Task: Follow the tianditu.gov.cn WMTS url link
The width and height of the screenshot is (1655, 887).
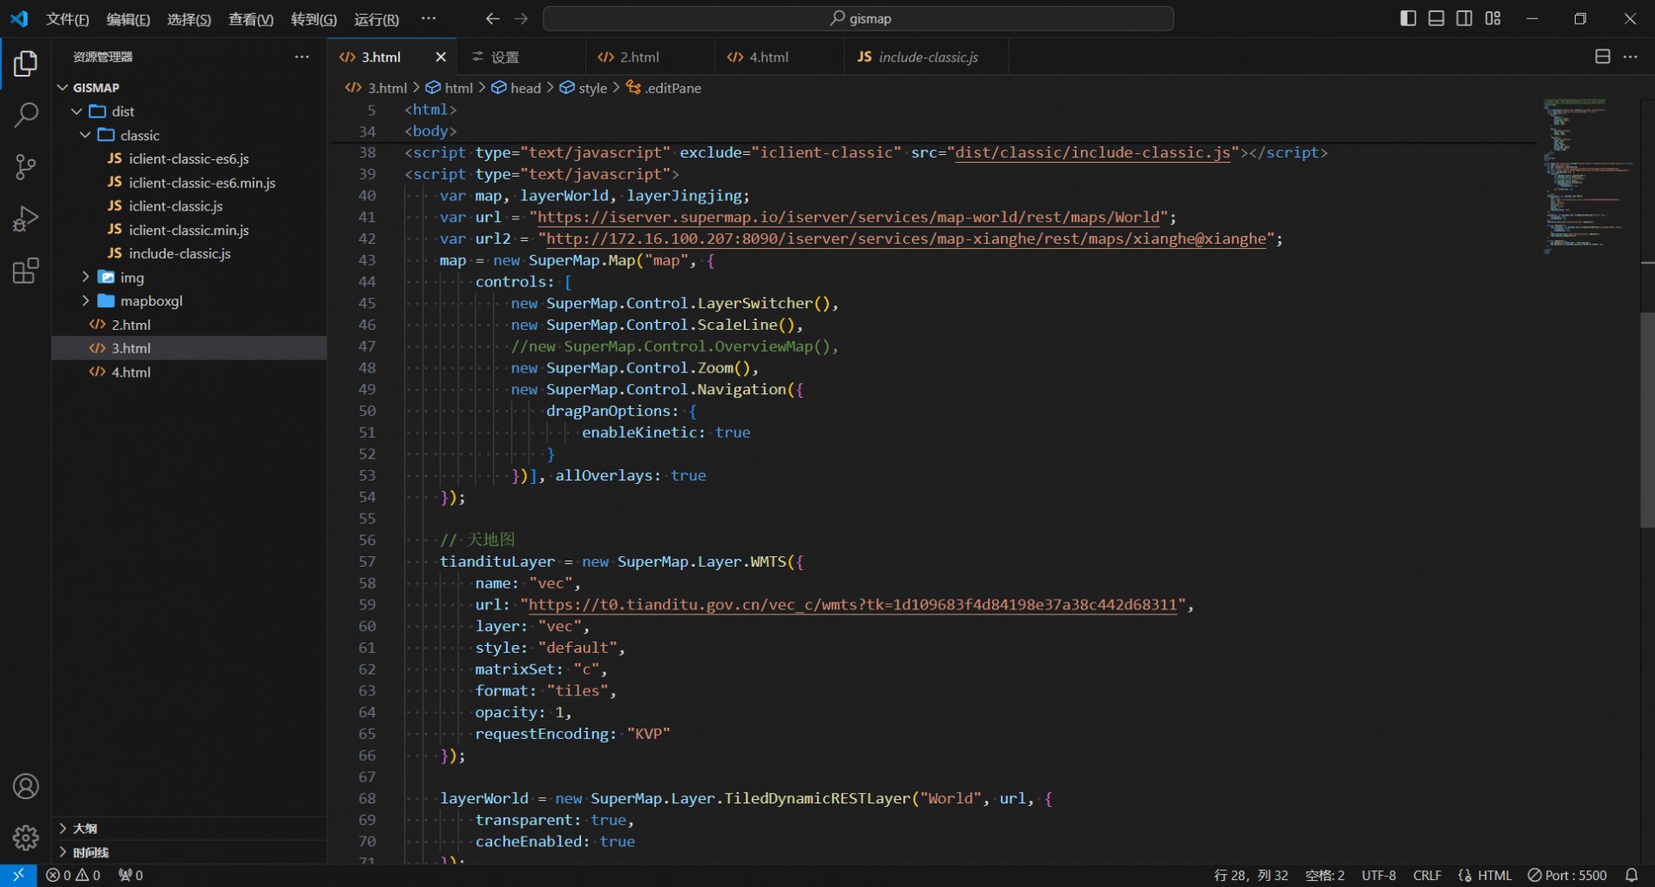Action: tap(853, 605)
